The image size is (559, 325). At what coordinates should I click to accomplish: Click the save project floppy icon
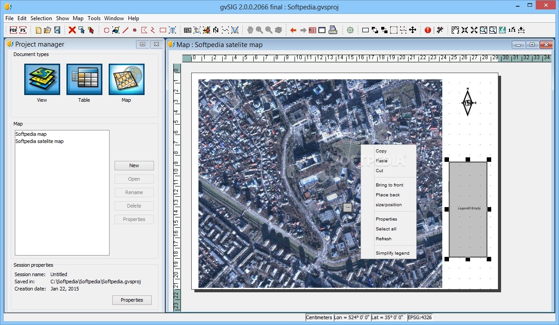coord(57,30)
